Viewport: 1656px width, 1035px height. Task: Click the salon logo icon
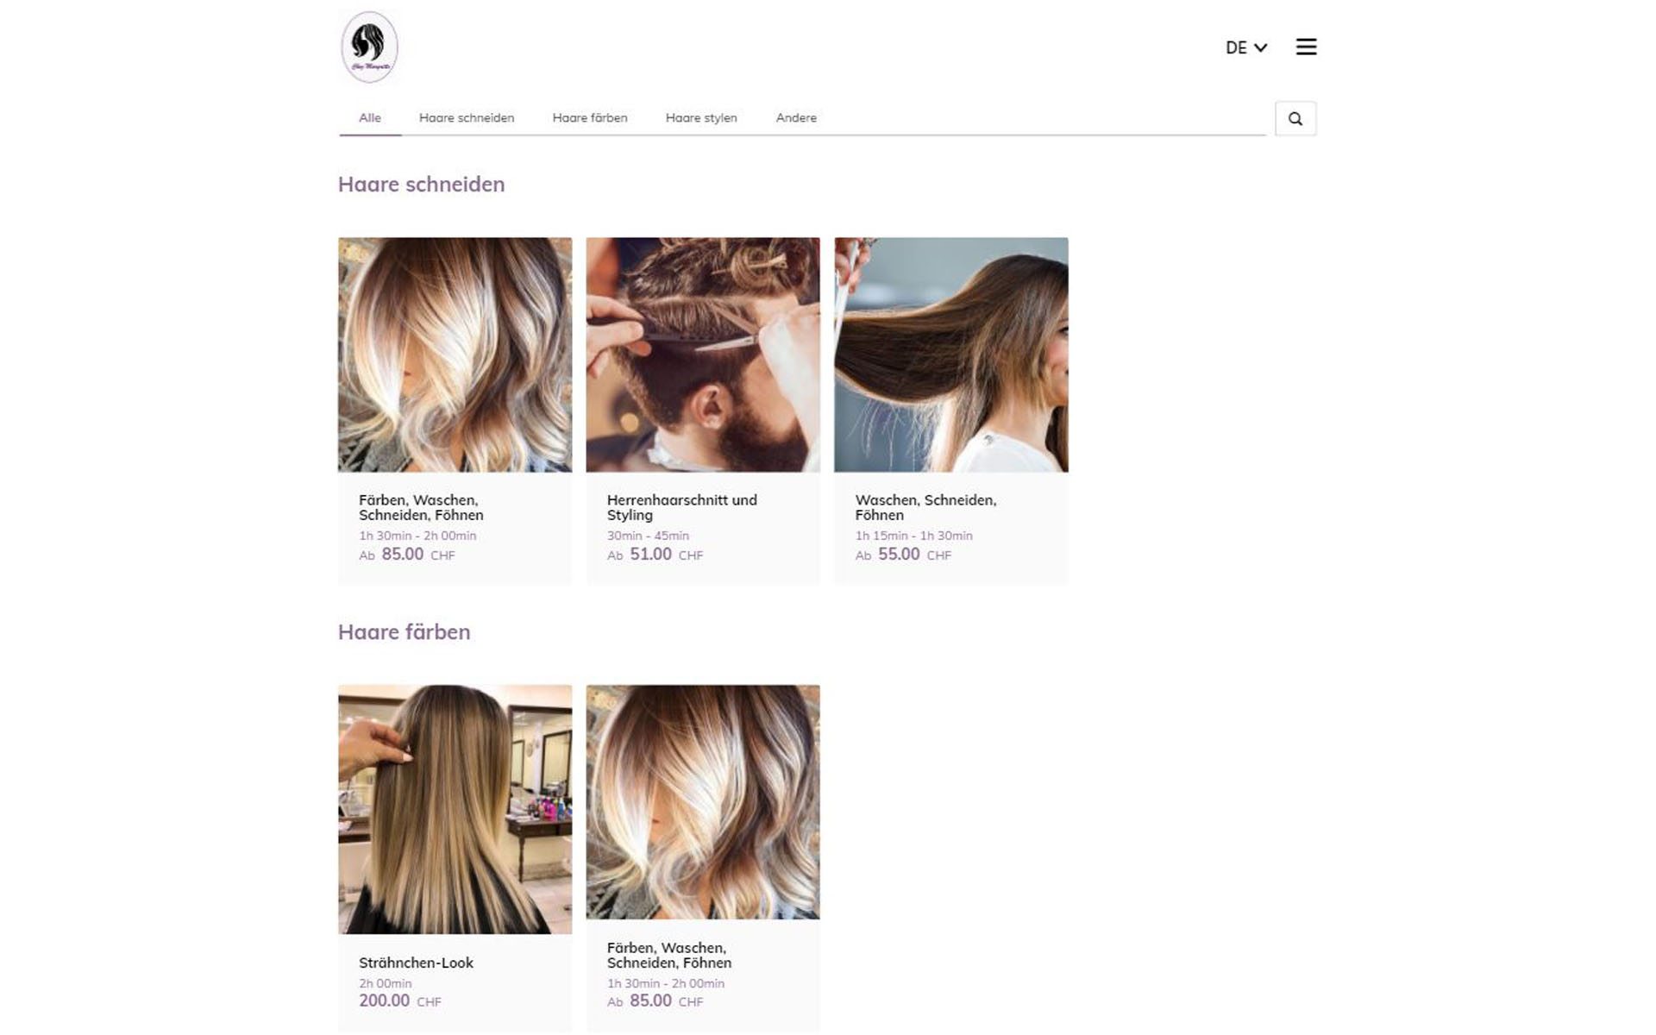tap(369, 47)
